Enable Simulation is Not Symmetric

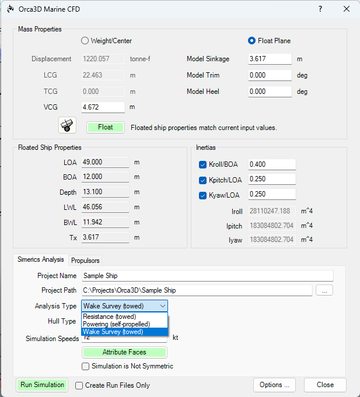(85, 366)
